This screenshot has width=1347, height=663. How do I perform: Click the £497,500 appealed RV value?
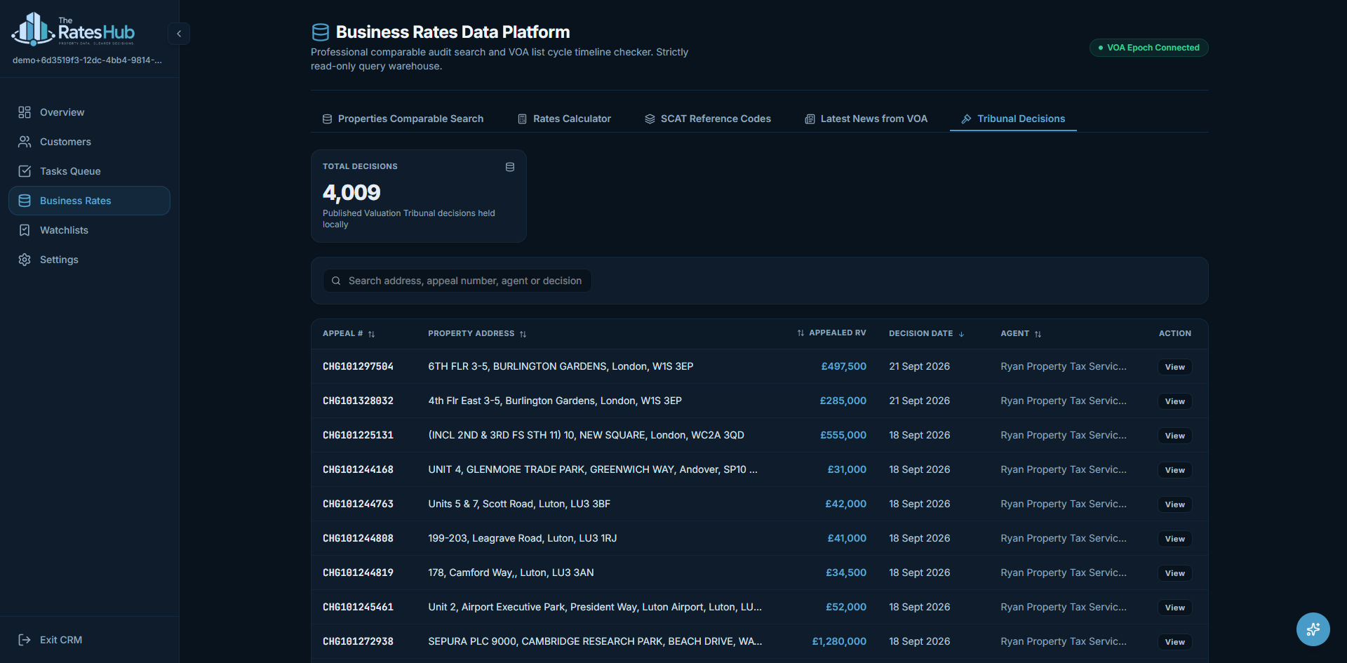[x=844, y=366]
